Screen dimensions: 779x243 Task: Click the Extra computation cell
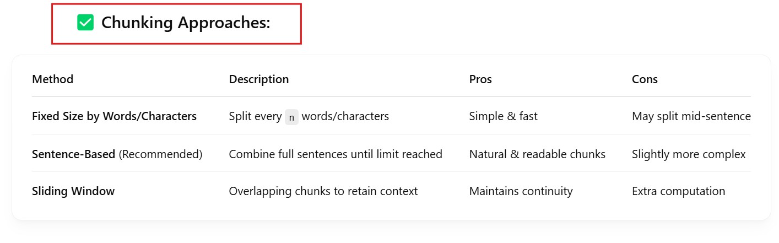[678, 191]
